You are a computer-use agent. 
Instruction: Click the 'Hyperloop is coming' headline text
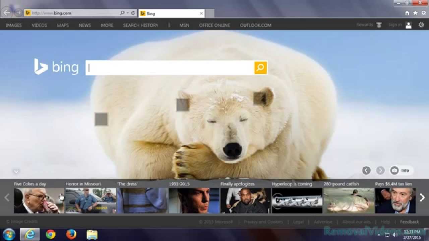click(292, 184)
